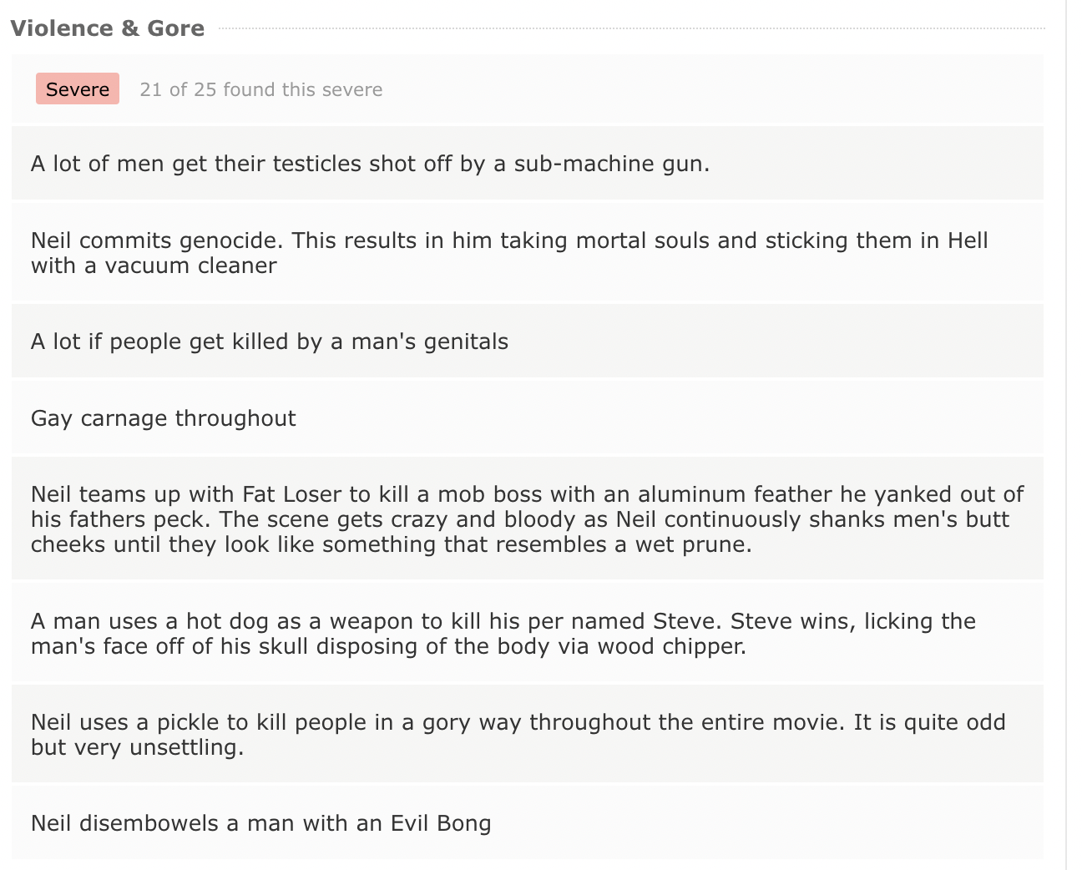Image resolution: width=1082 pixels, height=870 pixels.
Task: Click the "but very unsettling" text
Action: coord(138,747)
